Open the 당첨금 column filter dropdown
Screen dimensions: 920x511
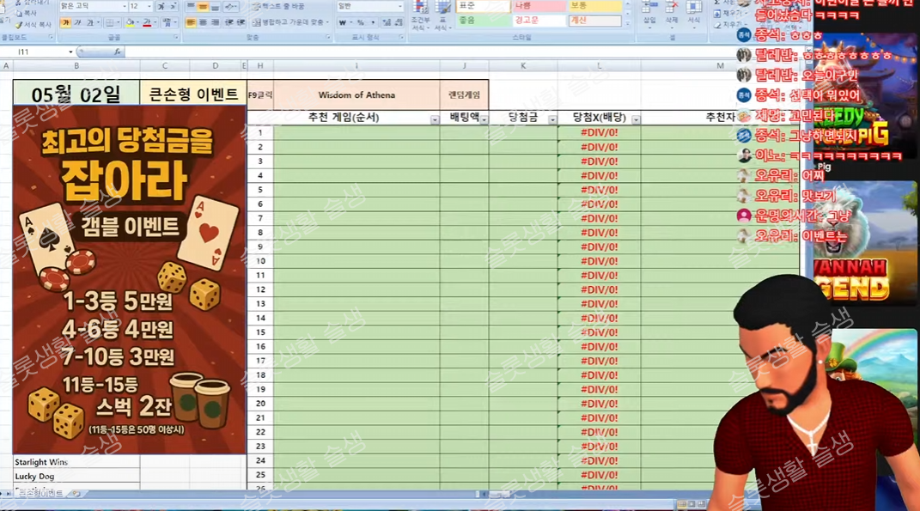tap(552, 119)
